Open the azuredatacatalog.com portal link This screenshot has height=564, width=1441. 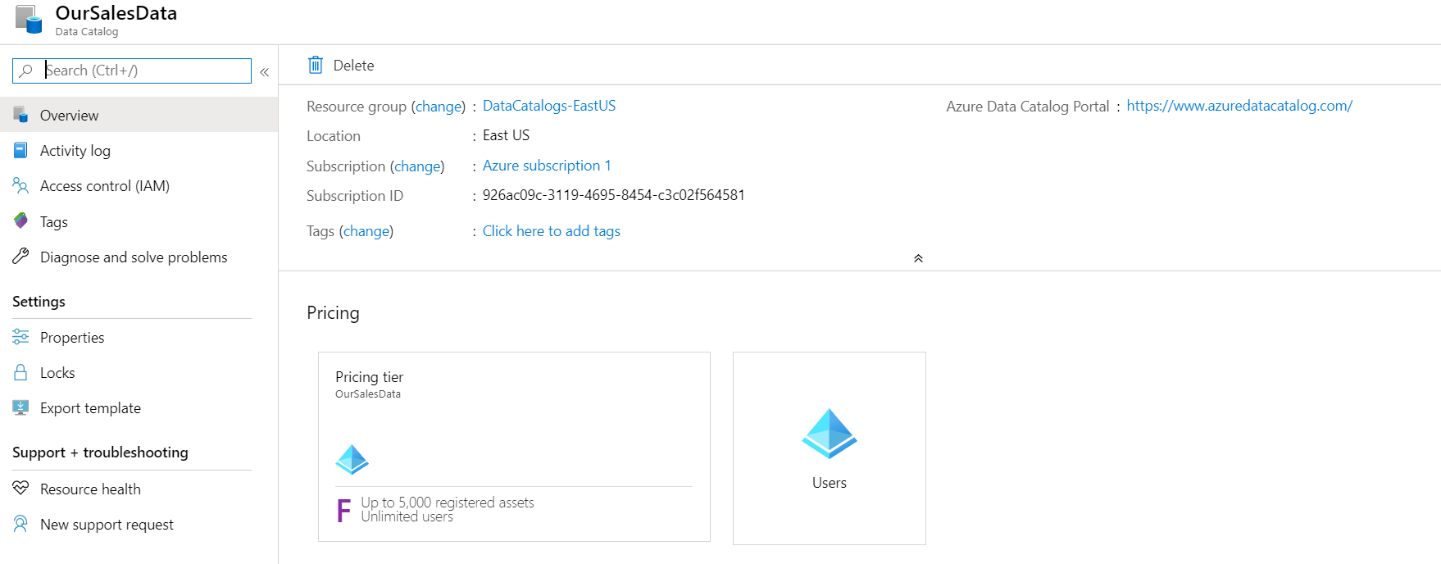1239,106
